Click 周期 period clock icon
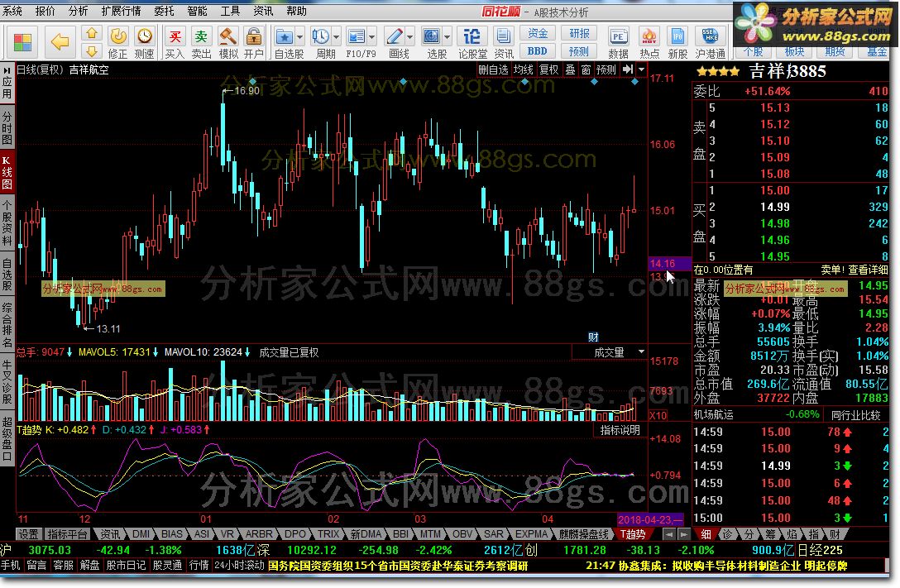The image size is (900, 588). (x=320, y=37)
